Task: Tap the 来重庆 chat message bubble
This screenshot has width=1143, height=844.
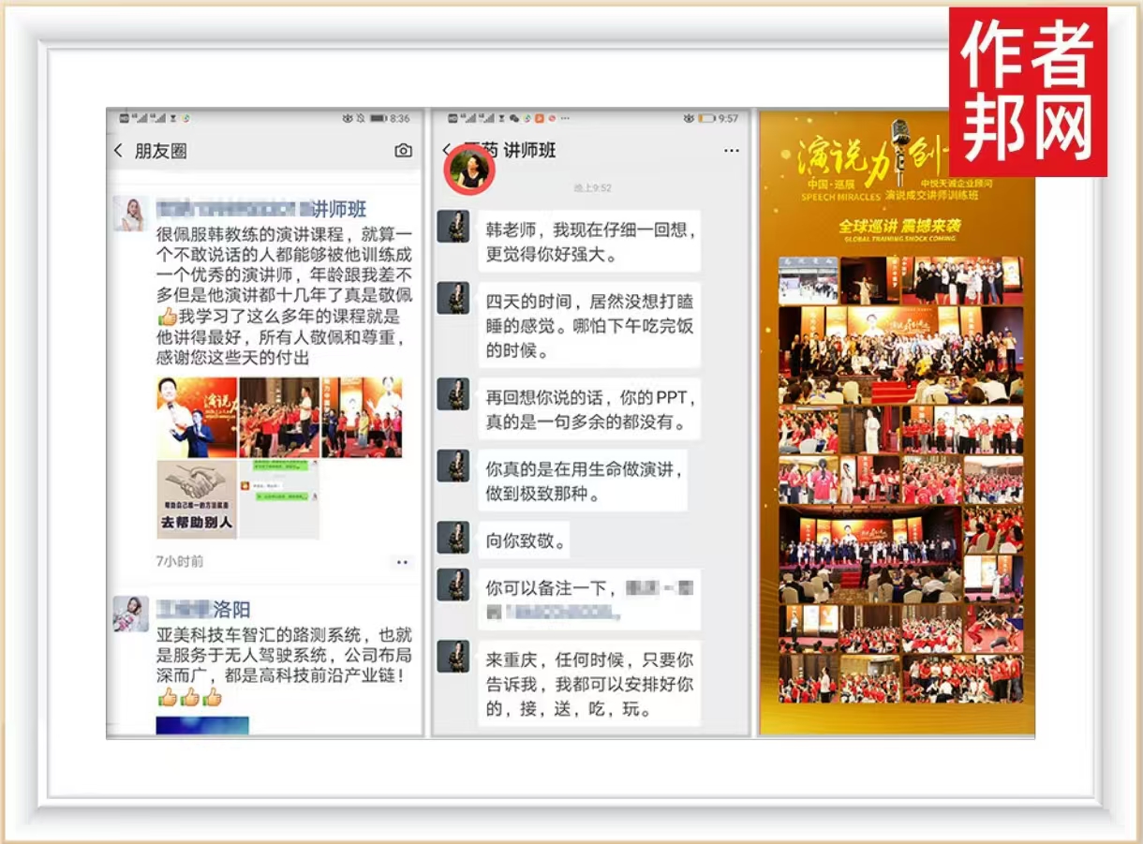Action: tap(588, 684)
